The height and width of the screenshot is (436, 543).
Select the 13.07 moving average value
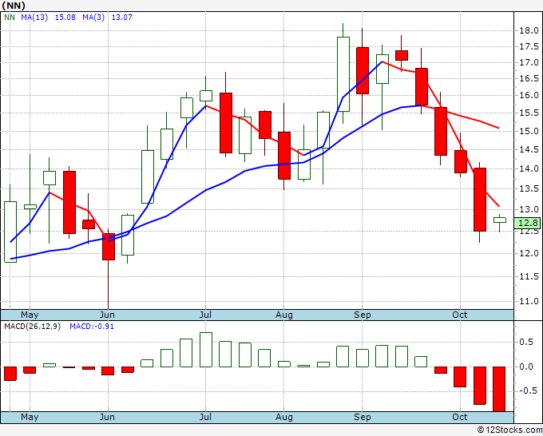tap(122, 18)
